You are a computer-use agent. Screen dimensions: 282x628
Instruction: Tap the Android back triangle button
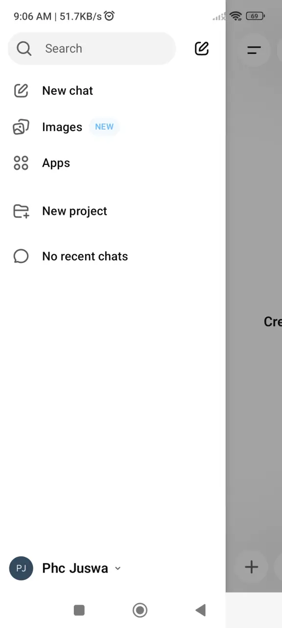200,610
